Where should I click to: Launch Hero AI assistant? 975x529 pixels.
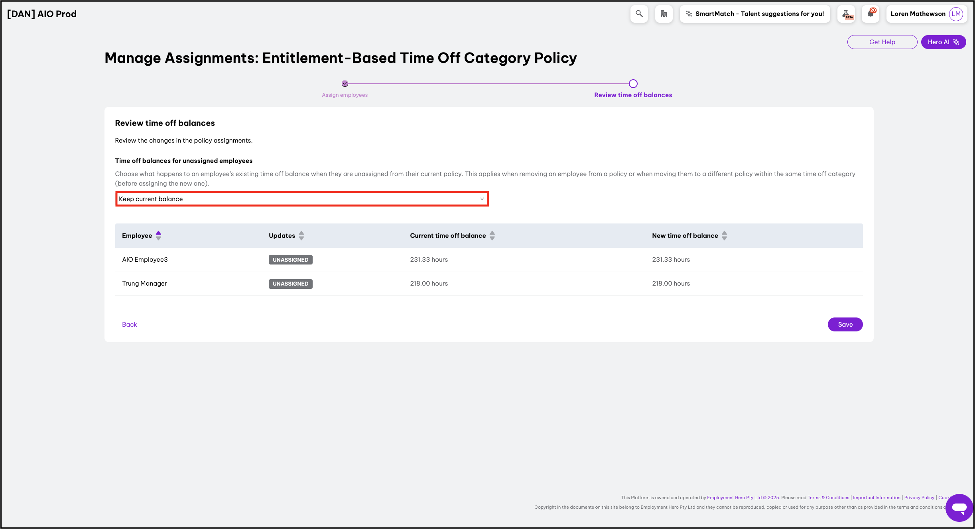point(943,42)
